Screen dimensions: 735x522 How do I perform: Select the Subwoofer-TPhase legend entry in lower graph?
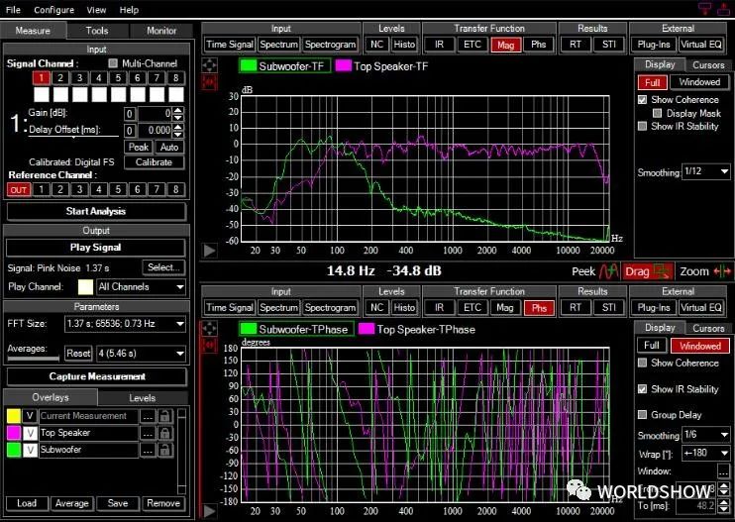click(296, 330)
